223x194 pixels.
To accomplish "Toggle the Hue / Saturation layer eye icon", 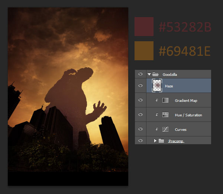I will tap(140, 114).
